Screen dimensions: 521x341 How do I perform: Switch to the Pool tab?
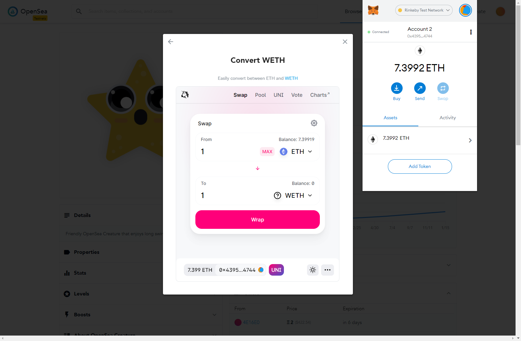(x=260, y=95)
